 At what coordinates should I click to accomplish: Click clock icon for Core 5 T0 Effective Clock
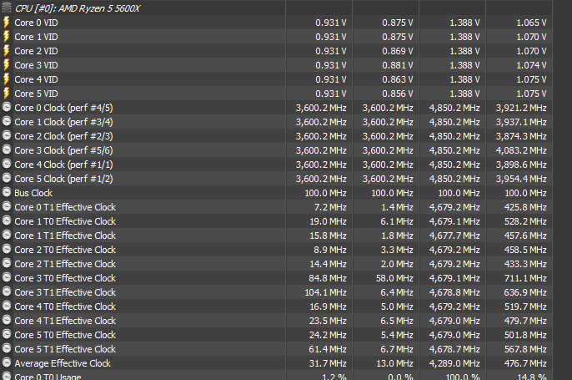click(7, 334)
